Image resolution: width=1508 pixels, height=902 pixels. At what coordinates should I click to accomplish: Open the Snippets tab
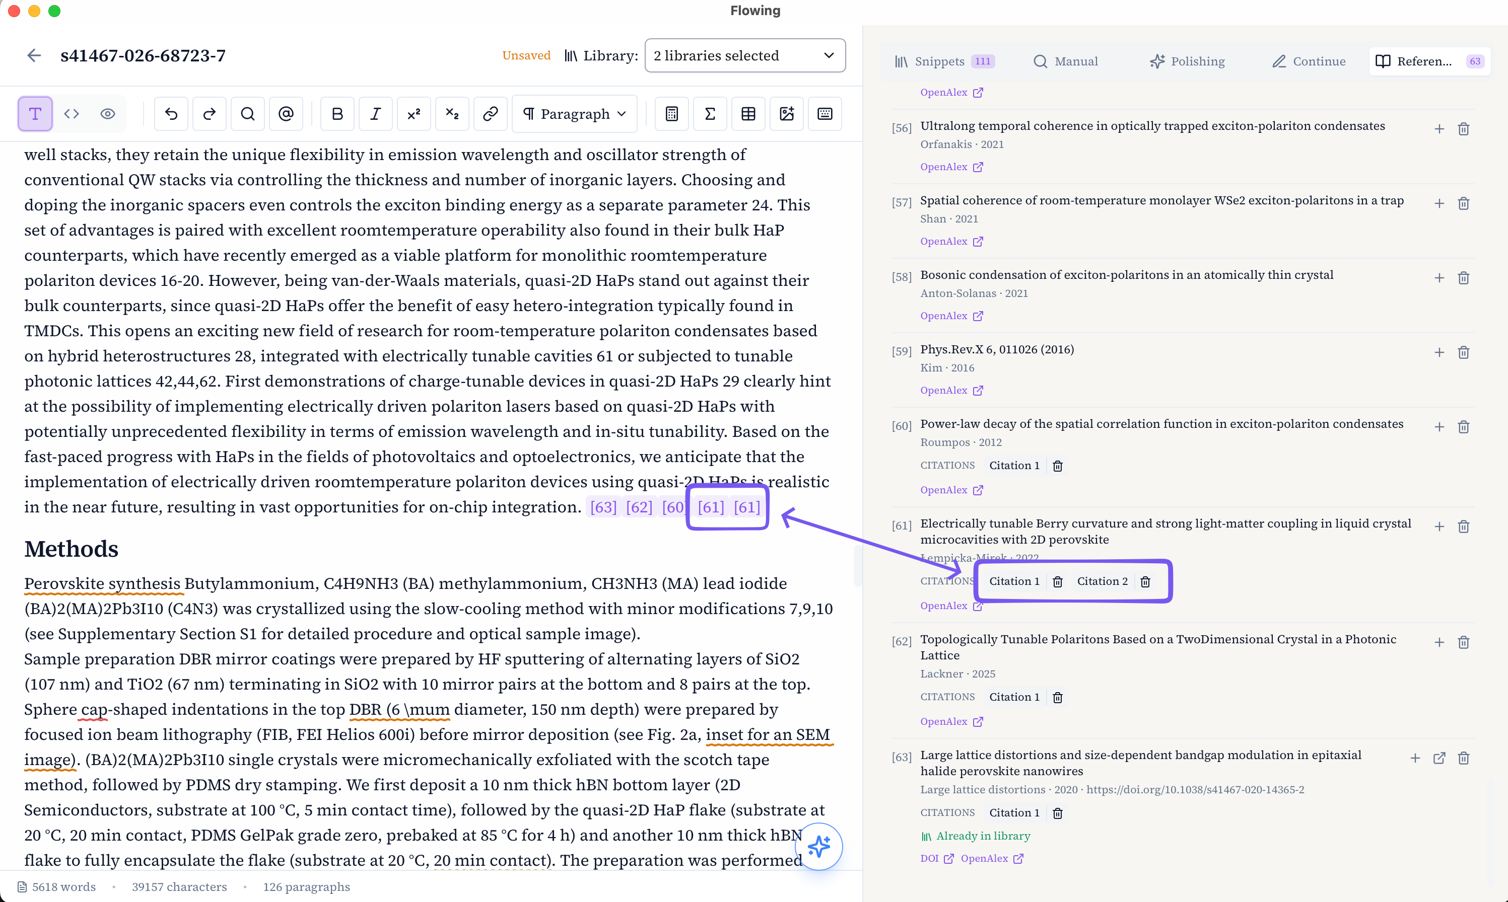point(944,61)
